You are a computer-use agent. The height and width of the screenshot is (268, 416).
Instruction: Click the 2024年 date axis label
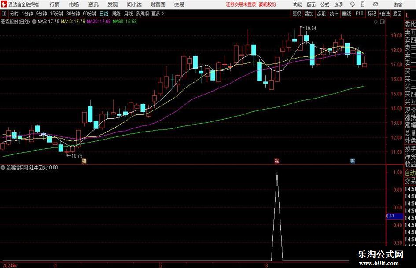[10, 266]
